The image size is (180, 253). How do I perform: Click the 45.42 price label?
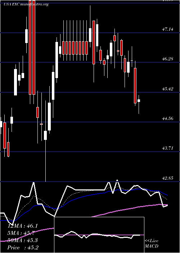168,89
